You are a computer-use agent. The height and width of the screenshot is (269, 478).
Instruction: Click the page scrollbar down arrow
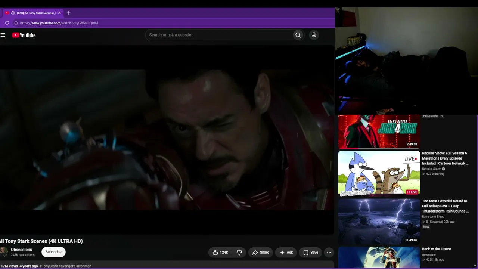[475, 266]
